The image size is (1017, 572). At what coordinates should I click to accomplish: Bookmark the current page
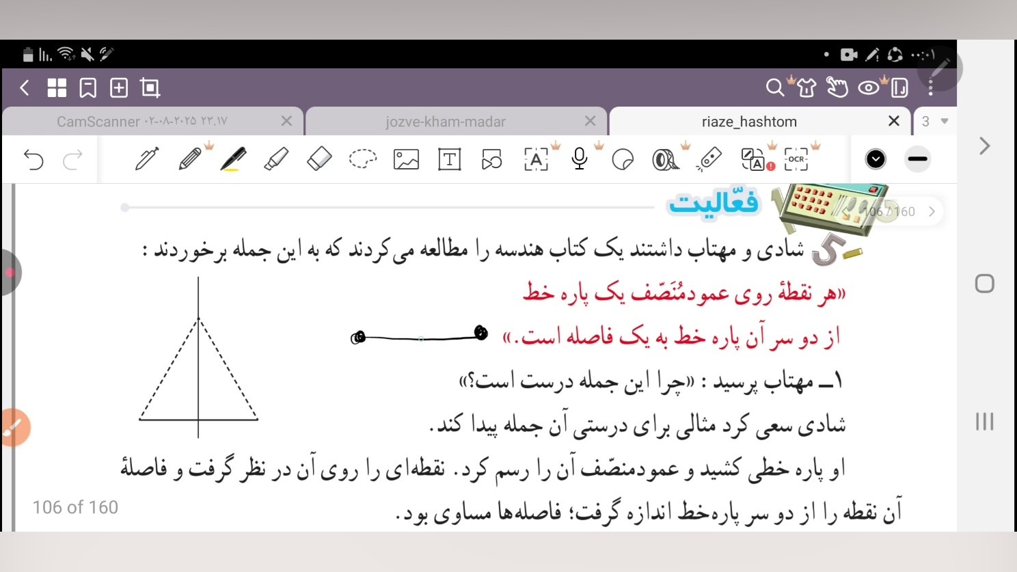88,87
